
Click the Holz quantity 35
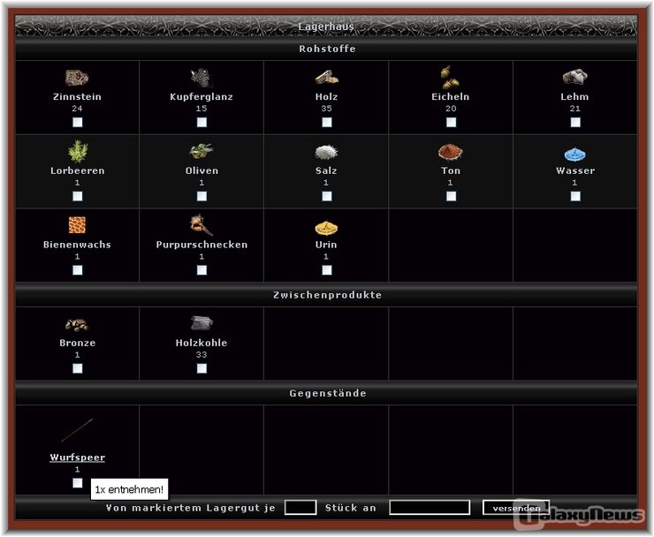[x=327, y=109]
